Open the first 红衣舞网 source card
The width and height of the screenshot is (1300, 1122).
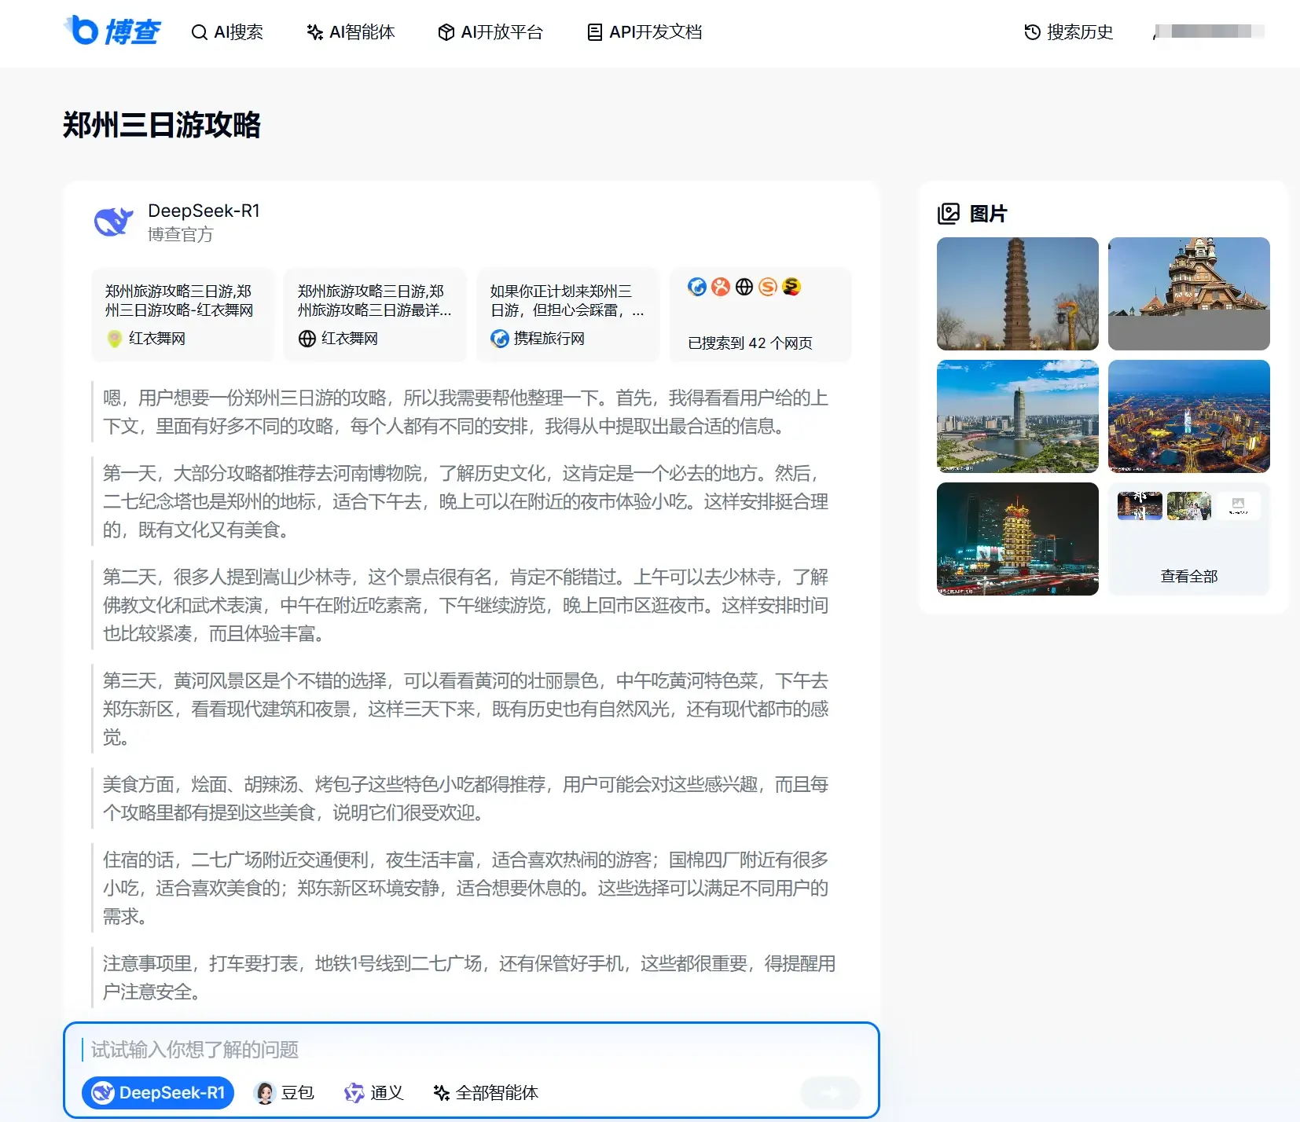182,314
